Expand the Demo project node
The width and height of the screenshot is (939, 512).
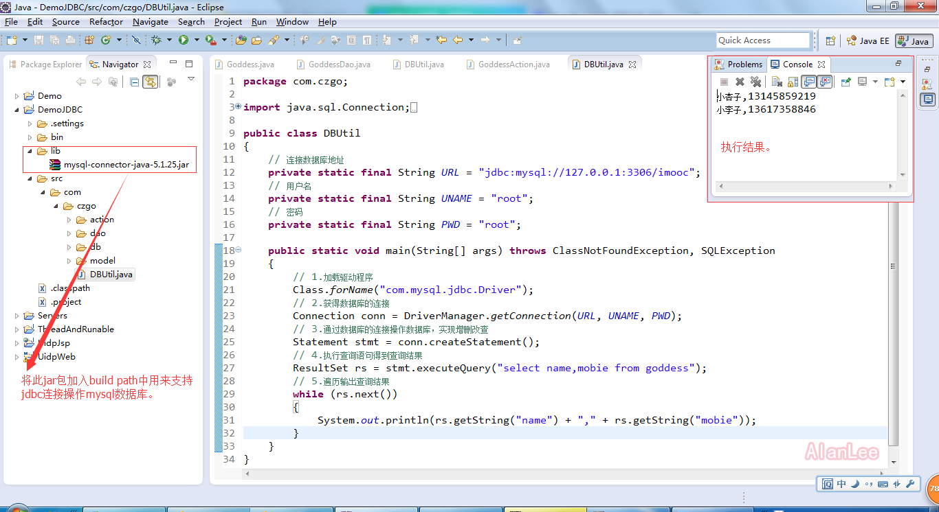17,96
